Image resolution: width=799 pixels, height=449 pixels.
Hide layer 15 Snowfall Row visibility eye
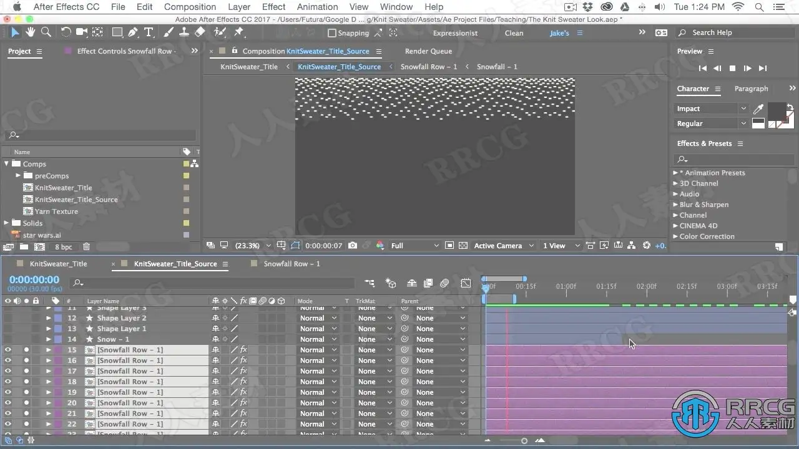[8, 350]
